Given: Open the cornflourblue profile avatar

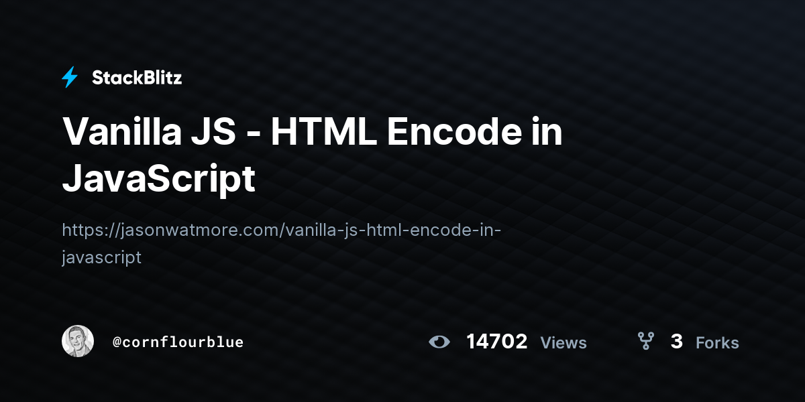Looking at the screenshot, I should click(78, 342).
